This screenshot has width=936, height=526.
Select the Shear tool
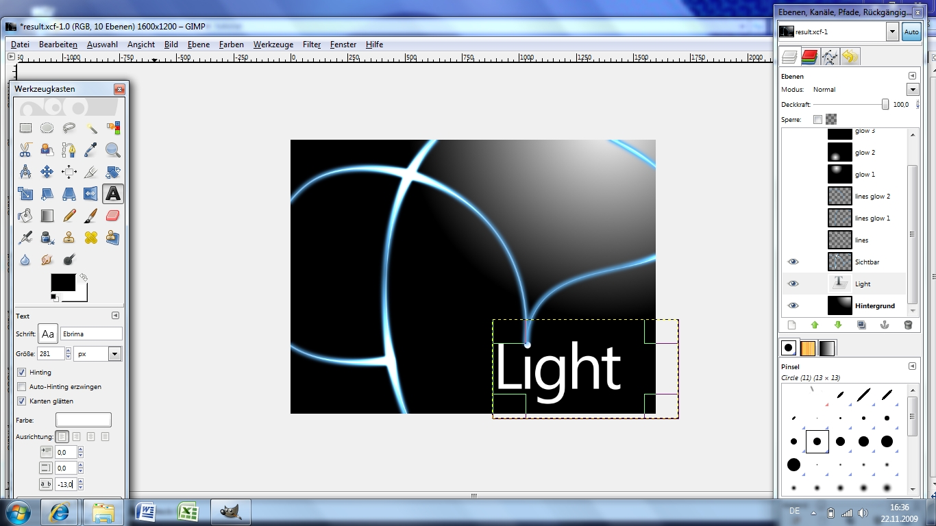click(x=47, y=194)
